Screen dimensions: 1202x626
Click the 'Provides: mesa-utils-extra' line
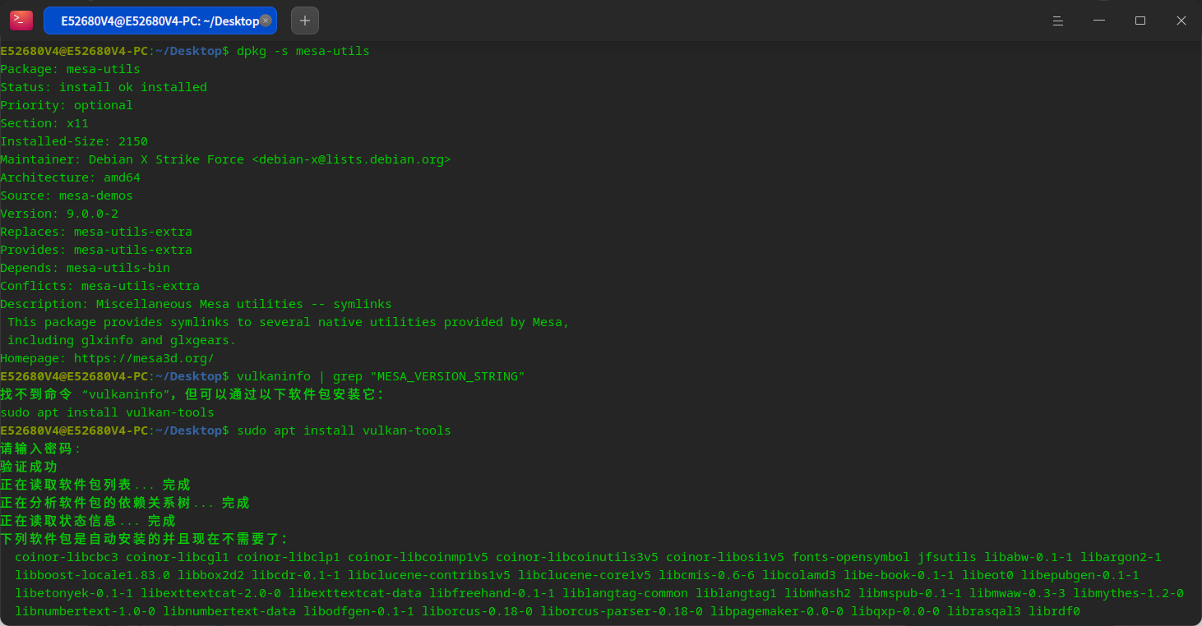click(96, 250)
